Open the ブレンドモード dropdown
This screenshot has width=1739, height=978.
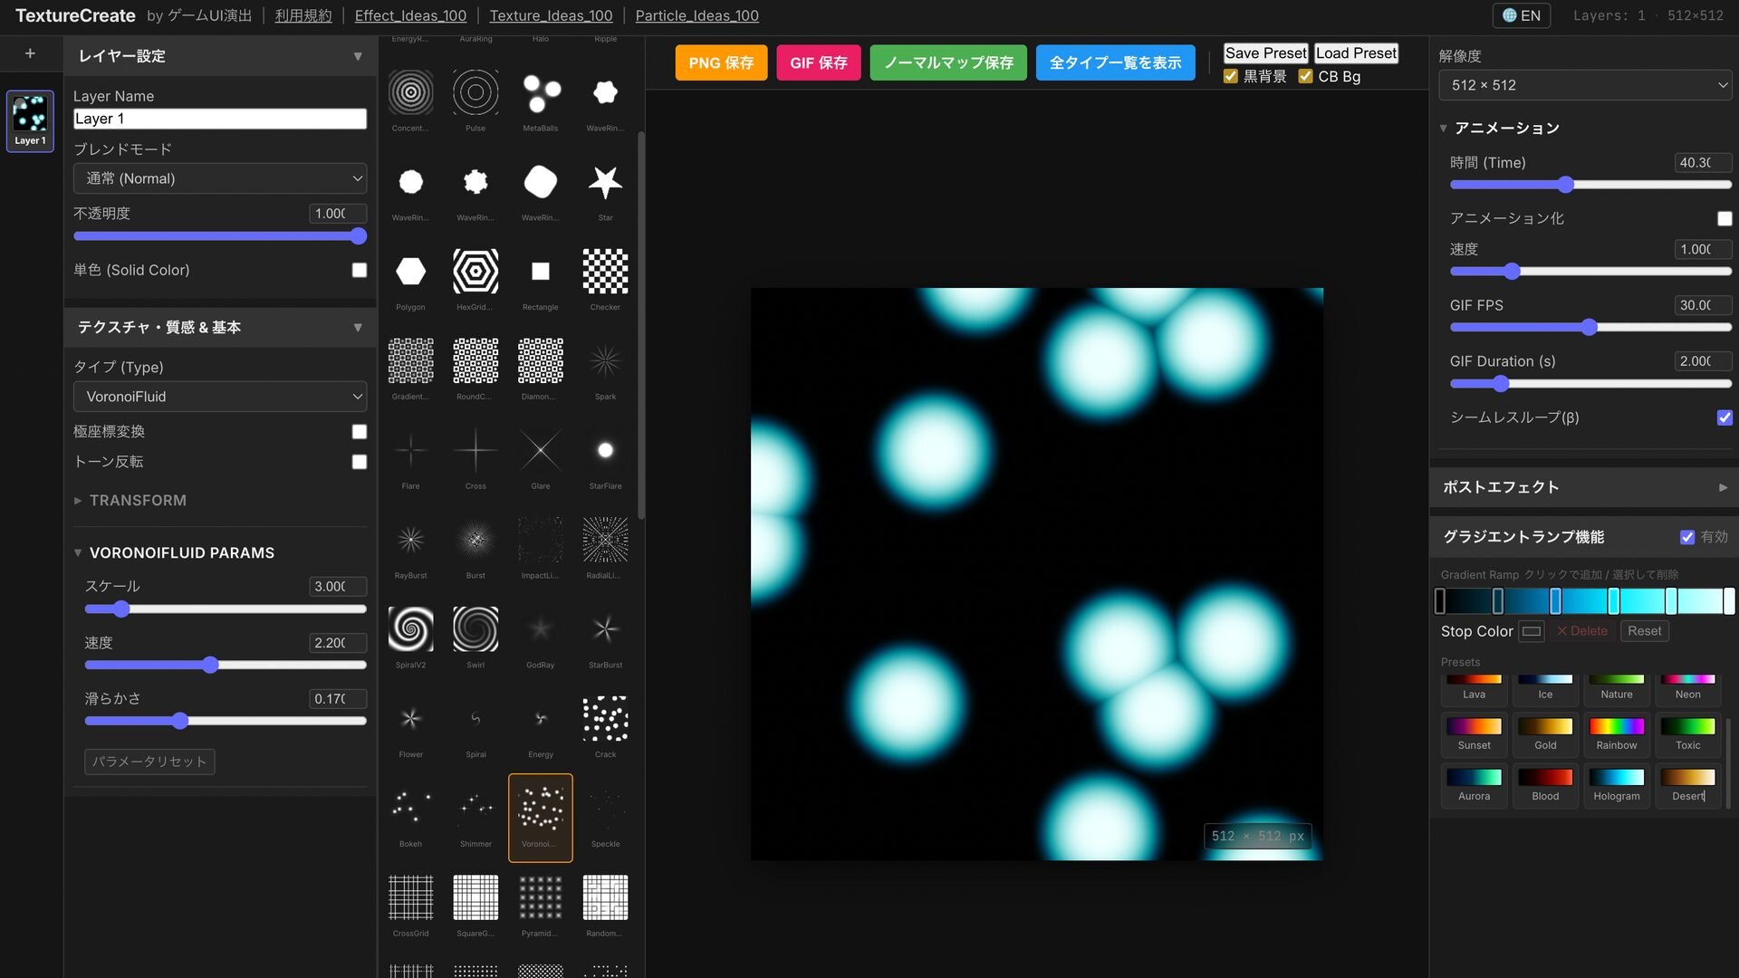pyautogui.click(x=220, y=178)
